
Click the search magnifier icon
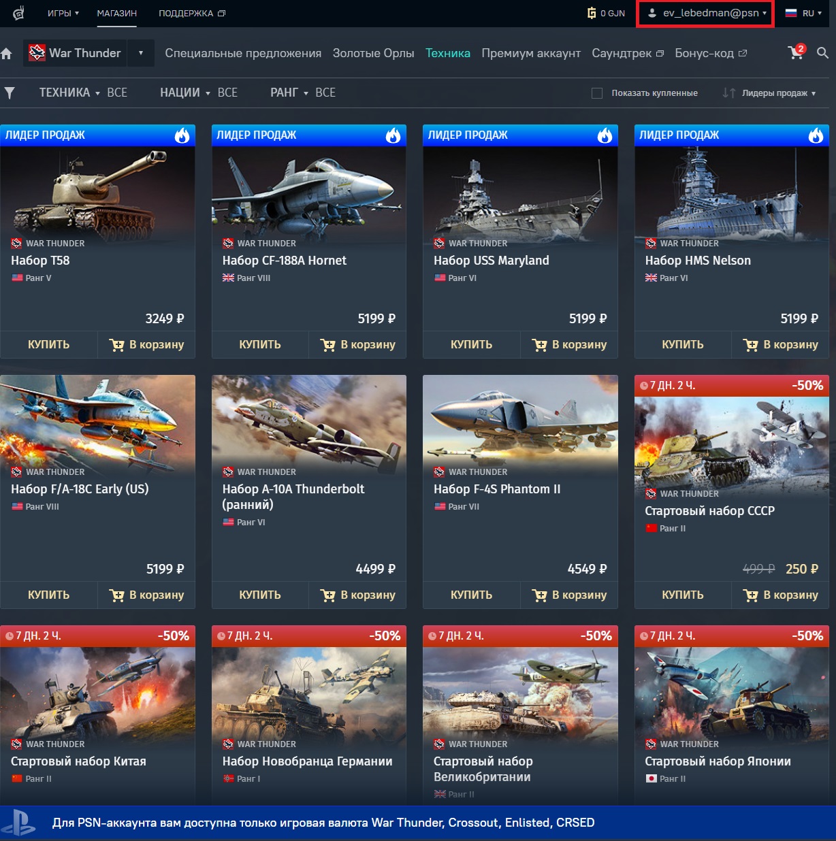pyautogui.click(x=822, y=53)
